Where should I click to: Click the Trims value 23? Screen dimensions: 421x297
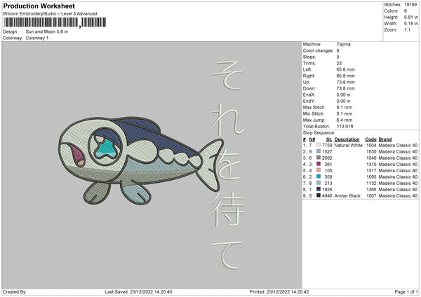[x=339, y=63]
